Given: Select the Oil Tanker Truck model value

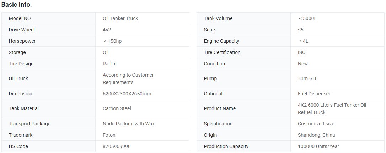Looking at the screenshot, I should [x=120, y=18].
